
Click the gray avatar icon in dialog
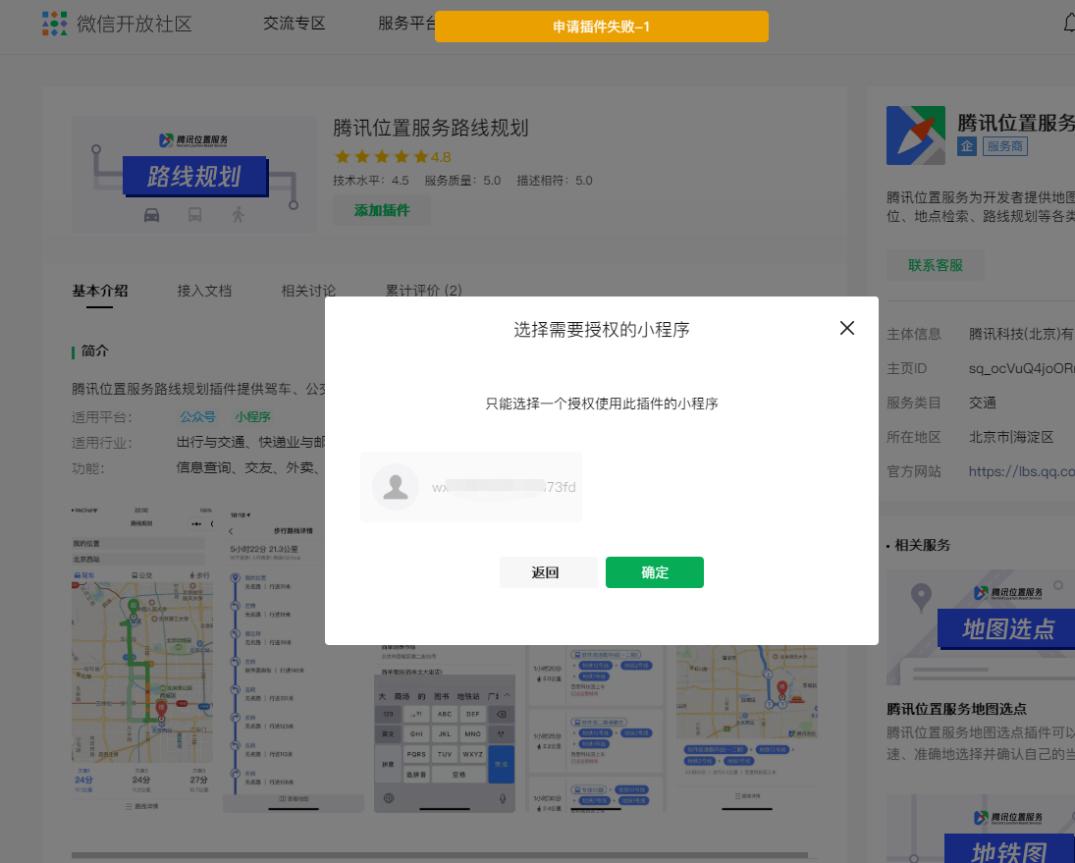396,487
